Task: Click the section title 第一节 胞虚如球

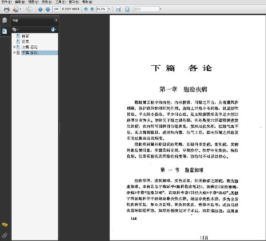Action: (x=182, y=170)
